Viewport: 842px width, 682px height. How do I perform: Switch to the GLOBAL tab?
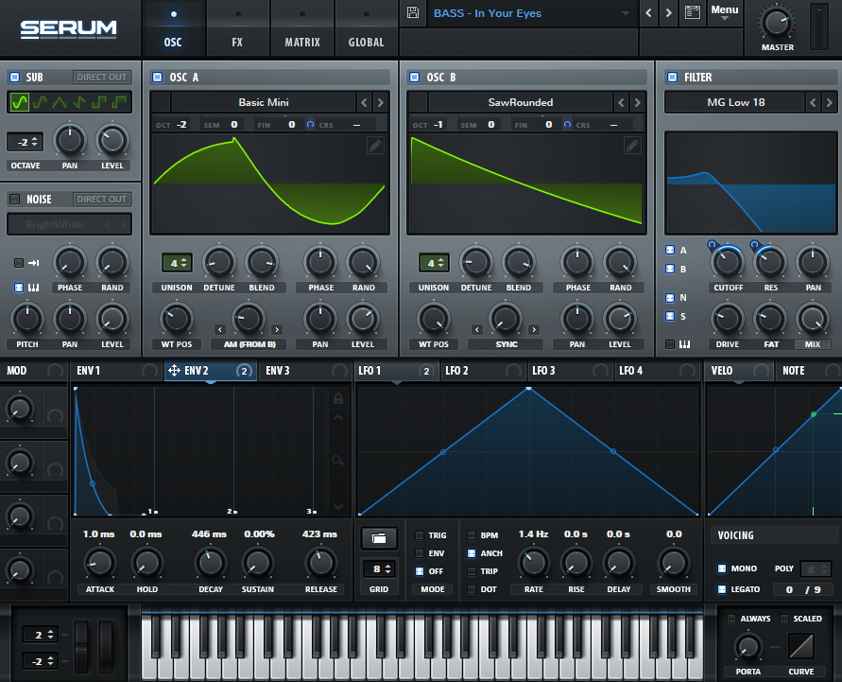pyautogui.click(x=367, y=28)
